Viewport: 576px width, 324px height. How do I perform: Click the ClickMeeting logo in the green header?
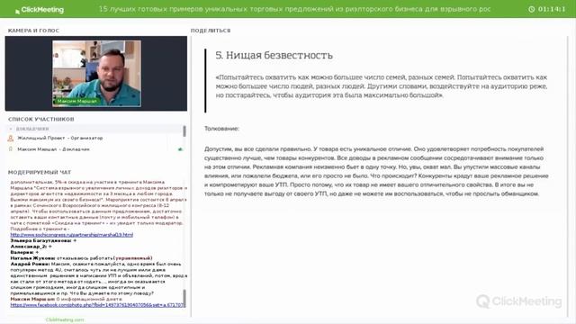pos(40,10)
